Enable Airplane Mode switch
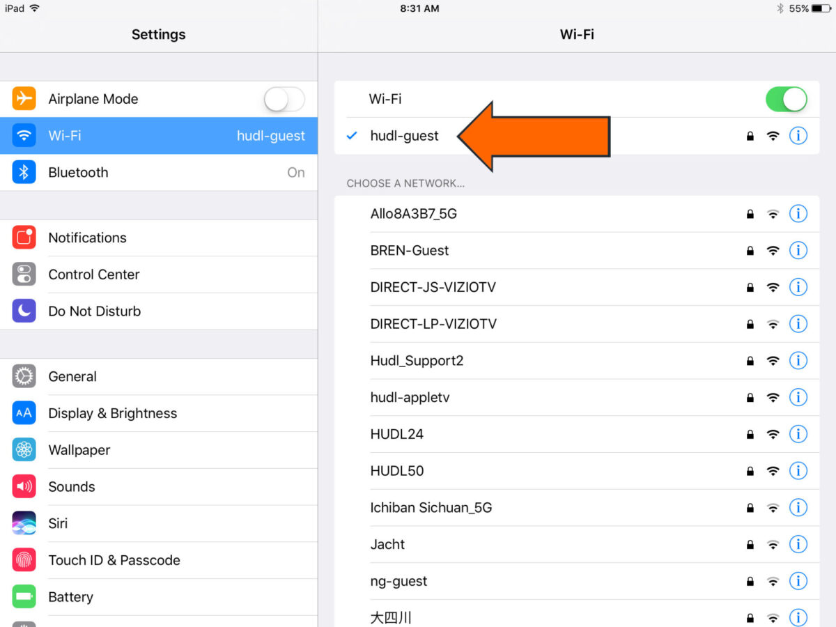 (x=284, y=100)
